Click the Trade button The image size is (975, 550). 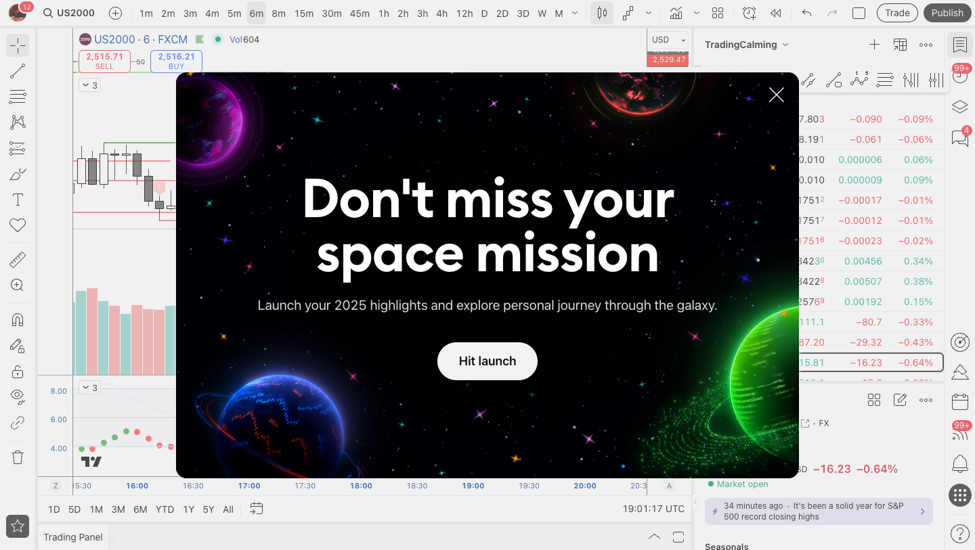(897, 13)
